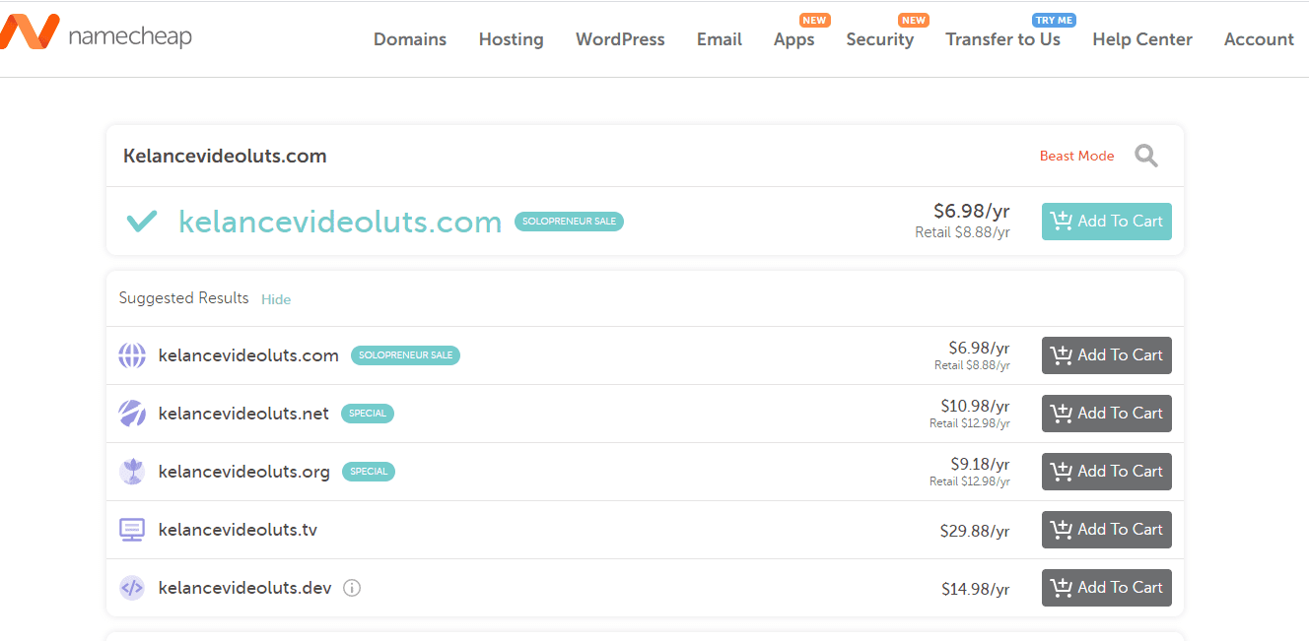Click the $9.18/yr price
Image resolution: width=1309 pixels, height=641 pixels.
click(980, 464)
